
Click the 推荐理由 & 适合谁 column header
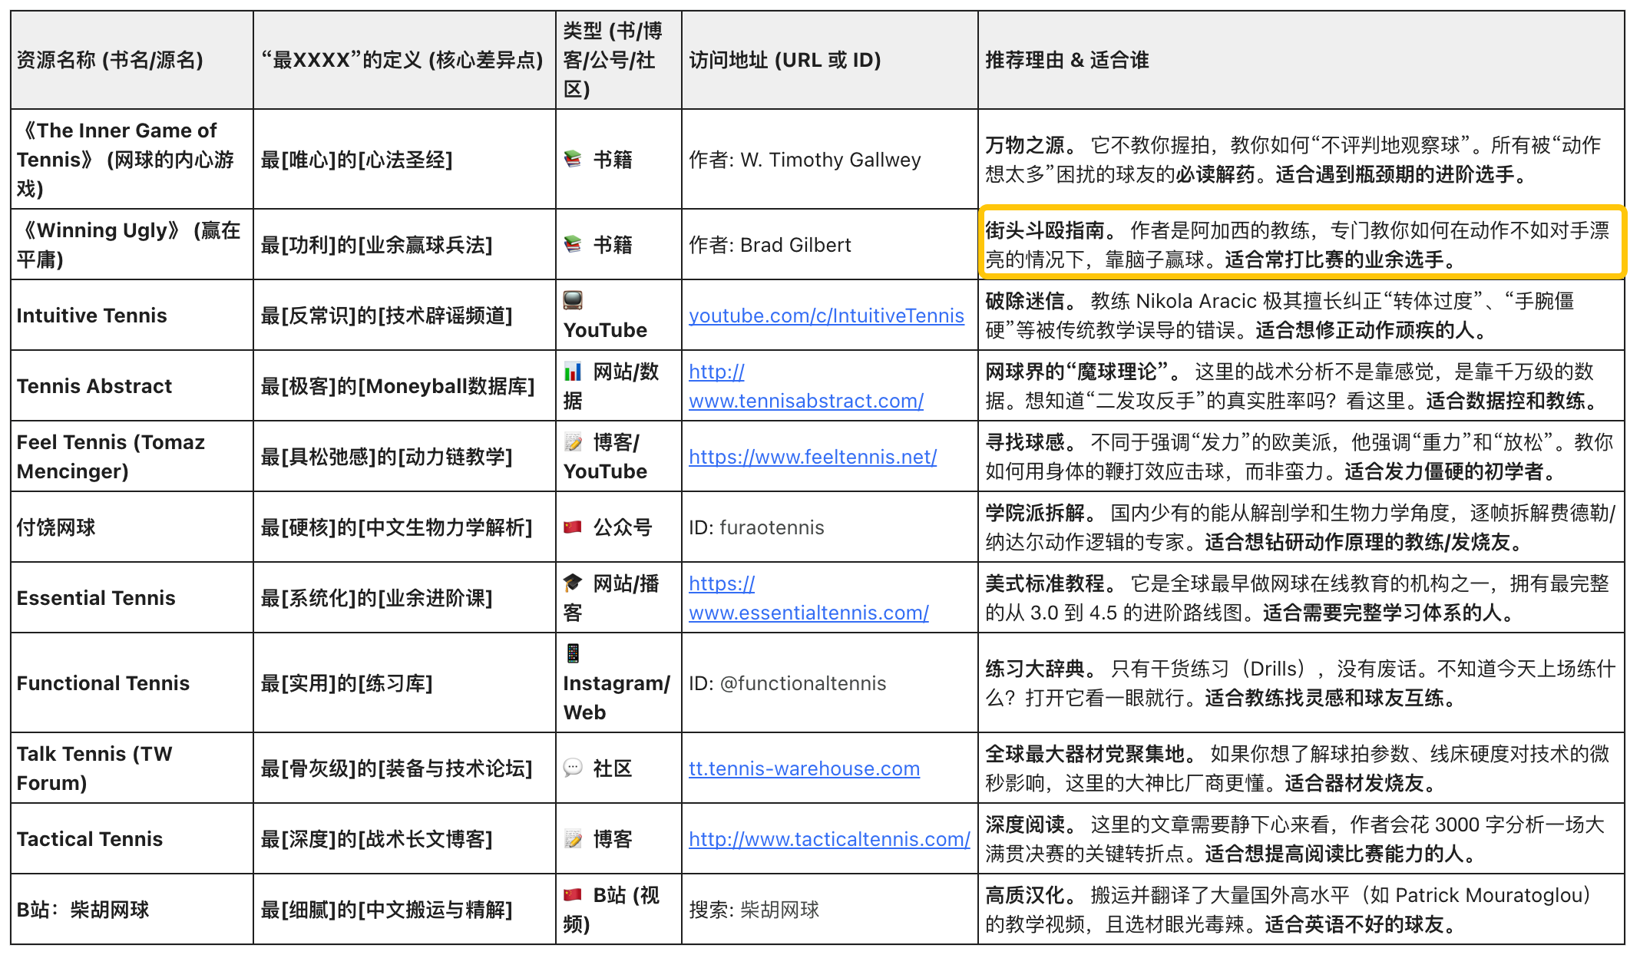[1066, 60]
